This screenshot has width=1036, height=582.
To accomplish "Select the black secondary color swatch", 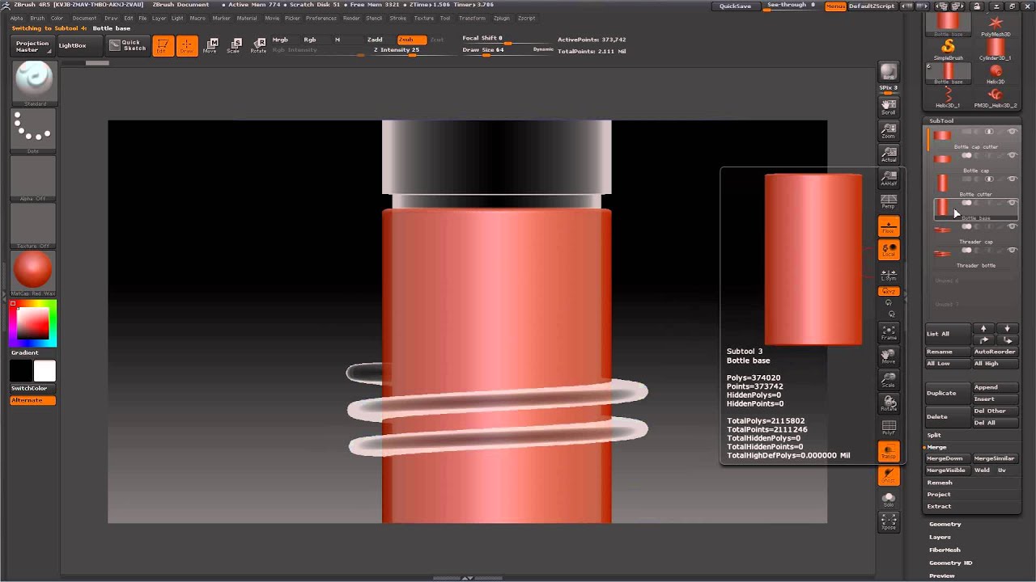I will point(21,370).
